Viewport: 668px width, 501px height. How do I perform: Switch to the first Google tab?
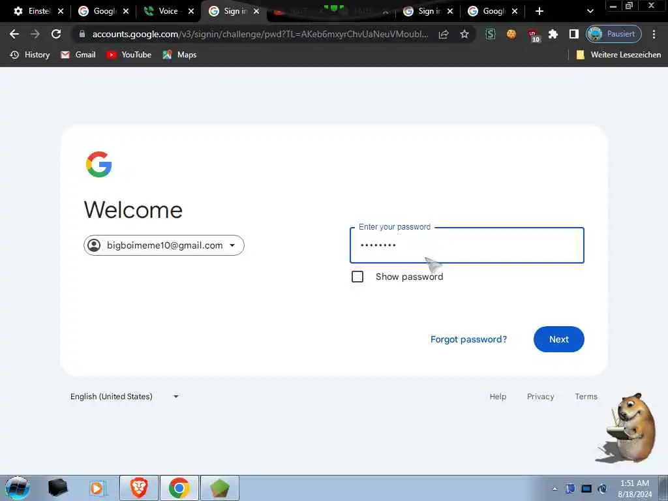click(98, 11)
